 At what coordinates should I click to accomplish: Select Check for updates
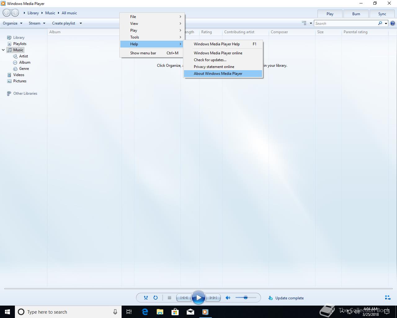click(x=223, y=60)
